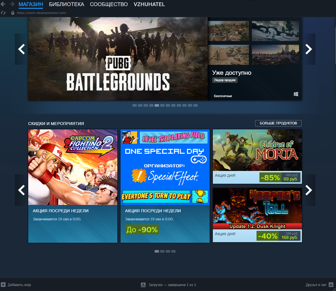Jump to last main carousel page dot

pos(195,105)
